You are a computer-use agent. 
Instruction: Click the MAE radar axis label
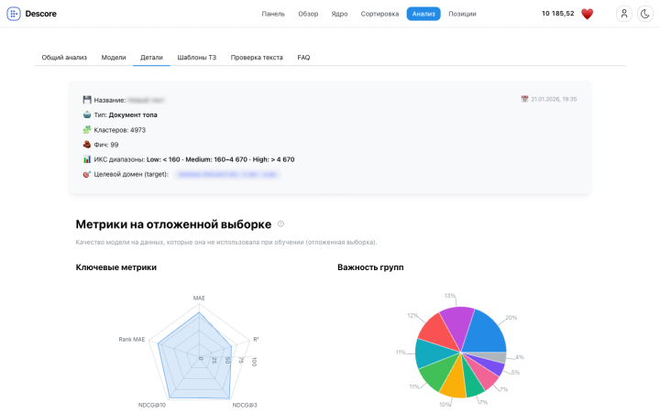[199, 298]
